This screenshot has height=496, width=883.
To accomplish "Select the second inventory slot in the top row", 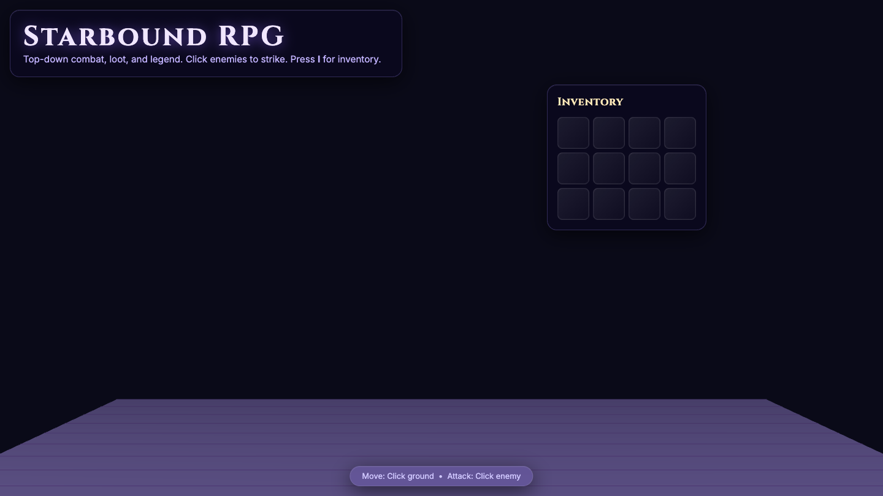I will point(609,133).
